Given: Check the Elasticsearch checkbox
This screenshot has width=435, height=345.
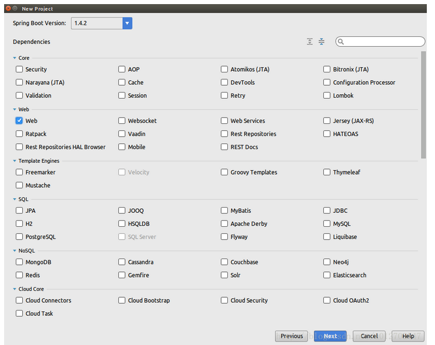Looking at the screenshot, I should click(x=327, y=275).
